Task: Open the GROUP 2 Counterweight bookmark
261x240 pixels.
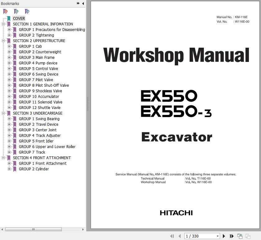Action: (x=40, y=52)
